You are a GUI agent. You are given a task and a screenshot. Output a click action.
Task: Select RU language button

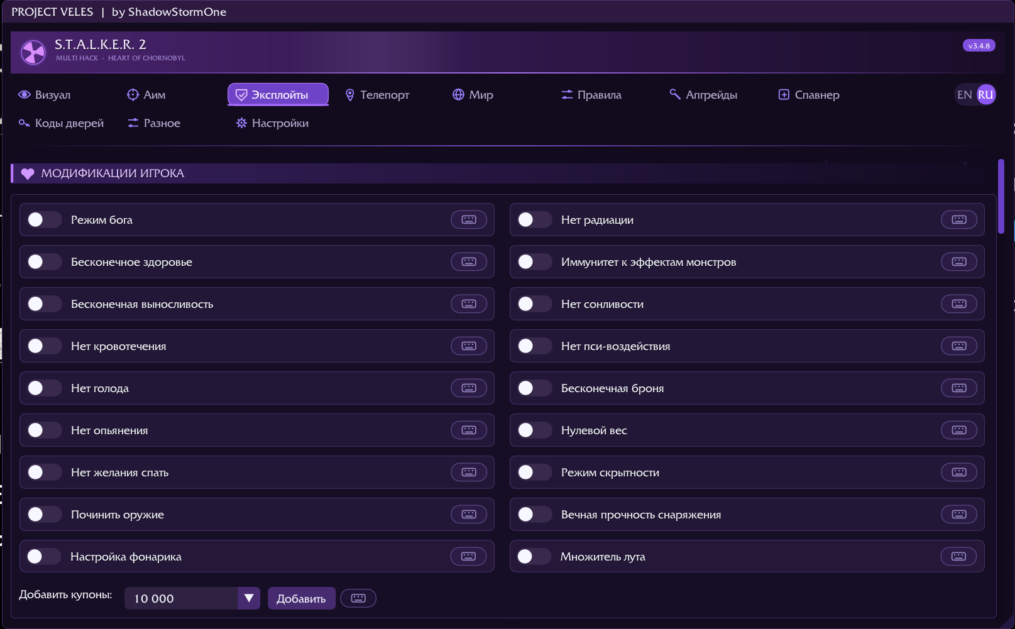tap(986, 94)
